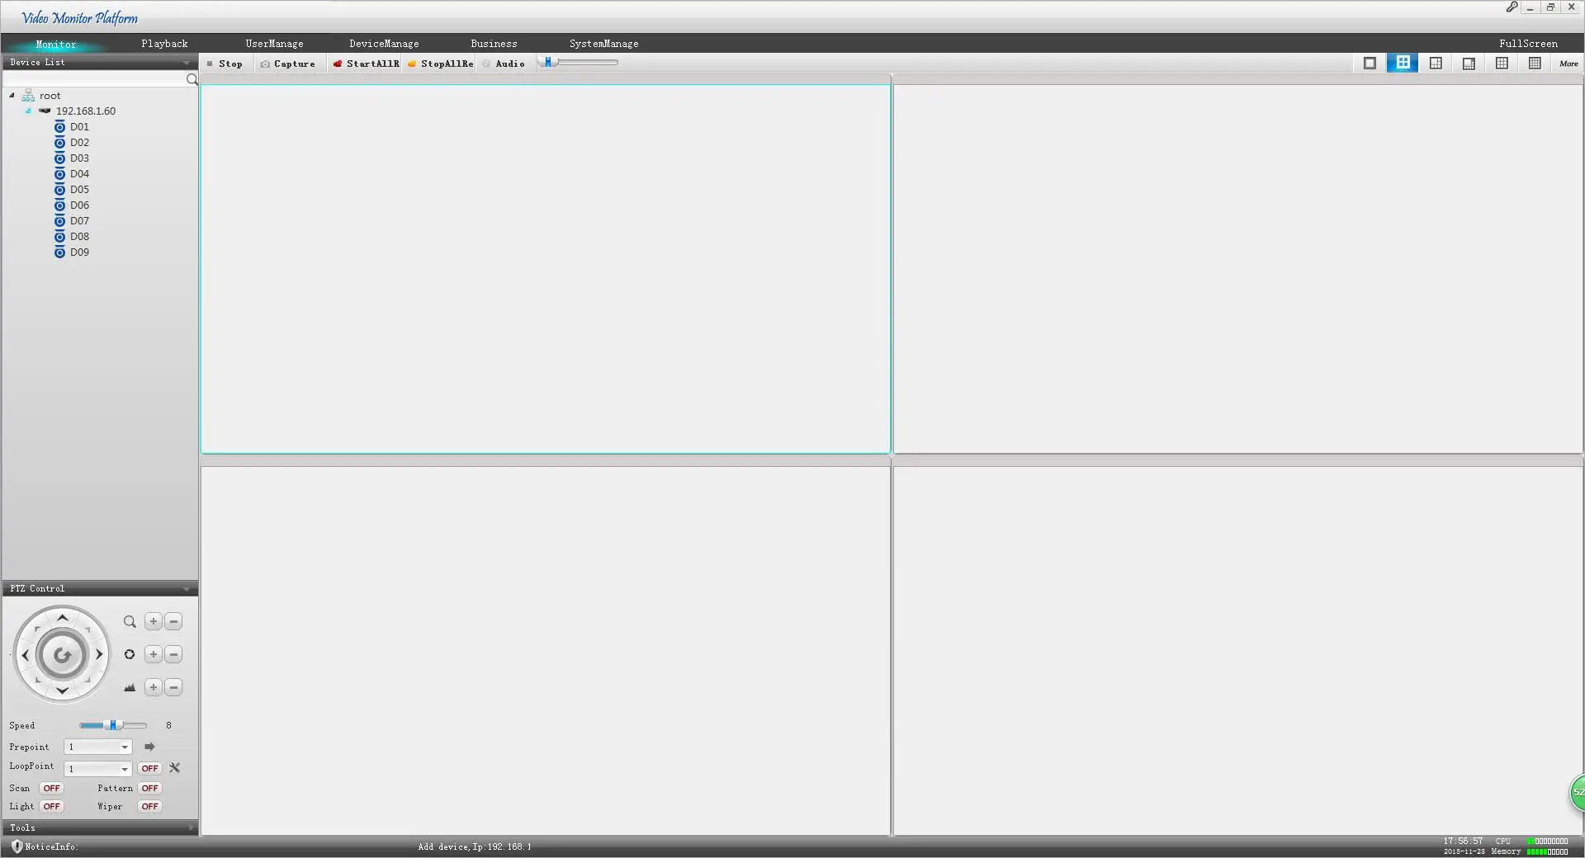The image size is (1585, 858).
Task: Switch to single-window layout
Action: (1370, 64)
